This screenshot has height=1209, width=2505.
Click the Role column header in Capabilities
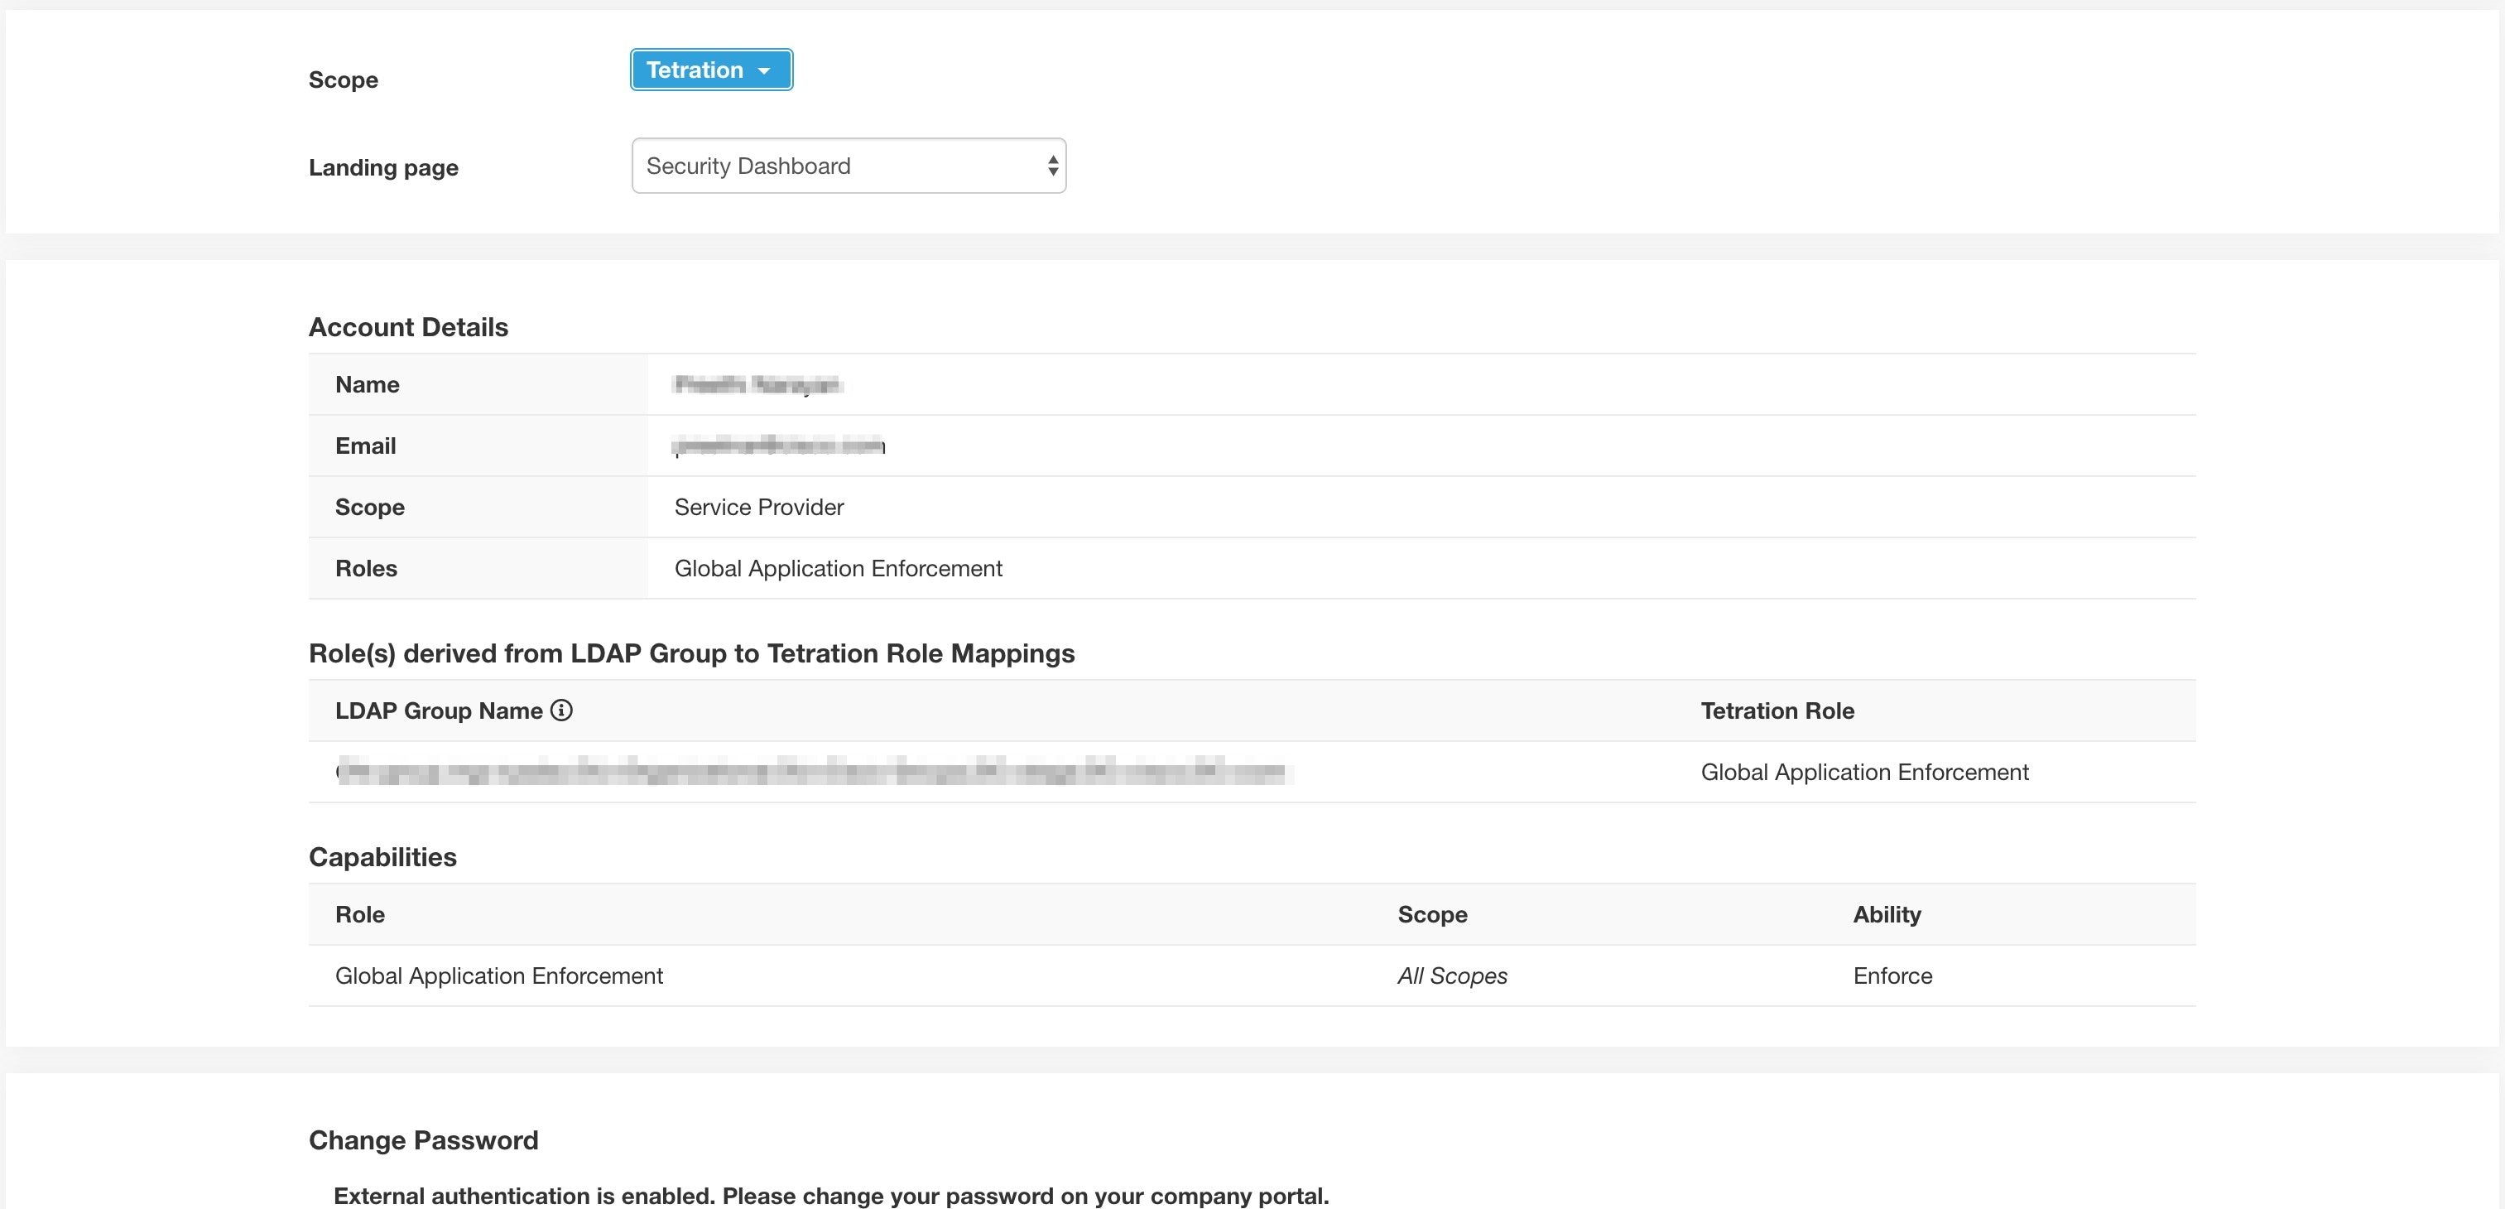tap(358, 914)
